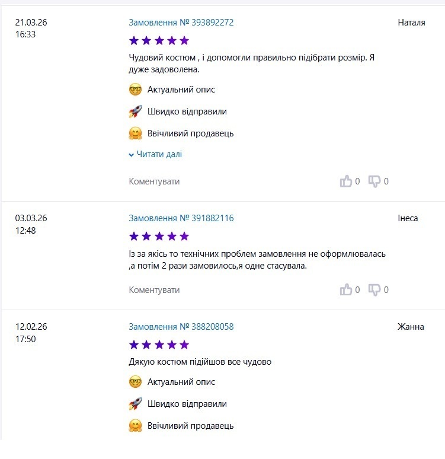Click reviewer name Інеса

pos(408,218)
